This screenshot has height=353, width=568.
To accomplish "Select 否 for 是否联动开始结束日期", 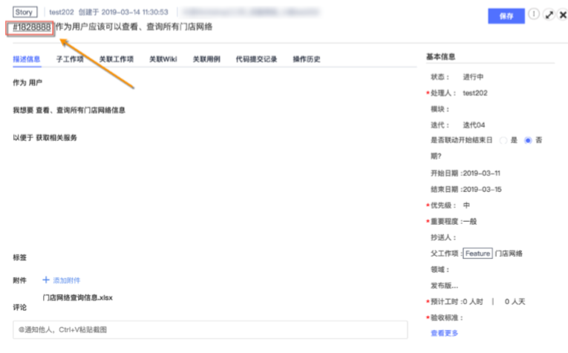I will click(528, 140).
